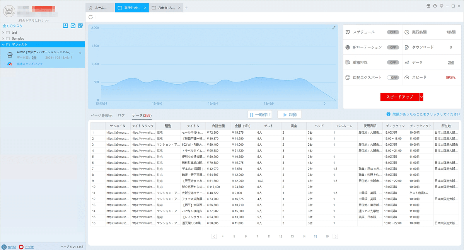The image size is (464, 250).
Task: Click the globe IPローテーション icon
Action: [x=348, y=47]
